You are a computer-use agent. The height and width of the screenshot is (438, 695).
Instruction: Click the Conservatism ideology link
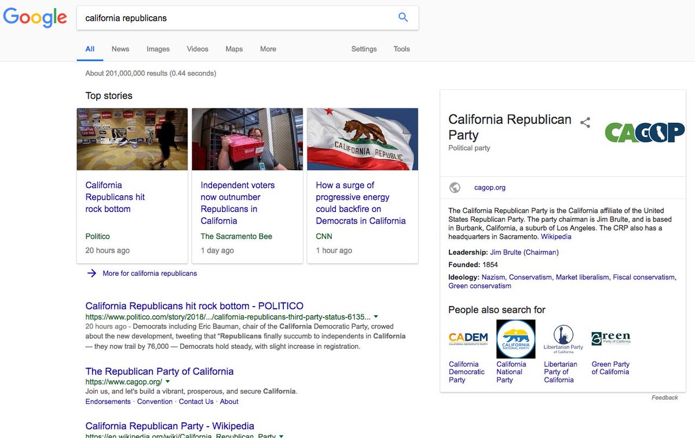[531, 277]
